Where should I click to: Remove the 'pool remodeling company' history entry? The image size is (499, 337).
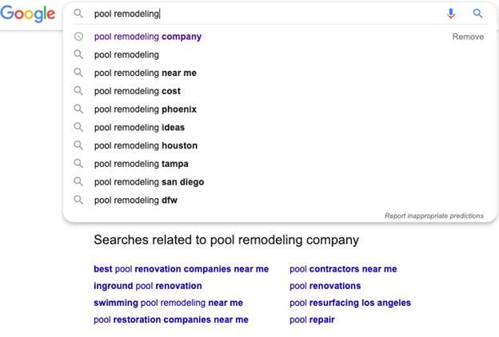click(x=468, y=37)
